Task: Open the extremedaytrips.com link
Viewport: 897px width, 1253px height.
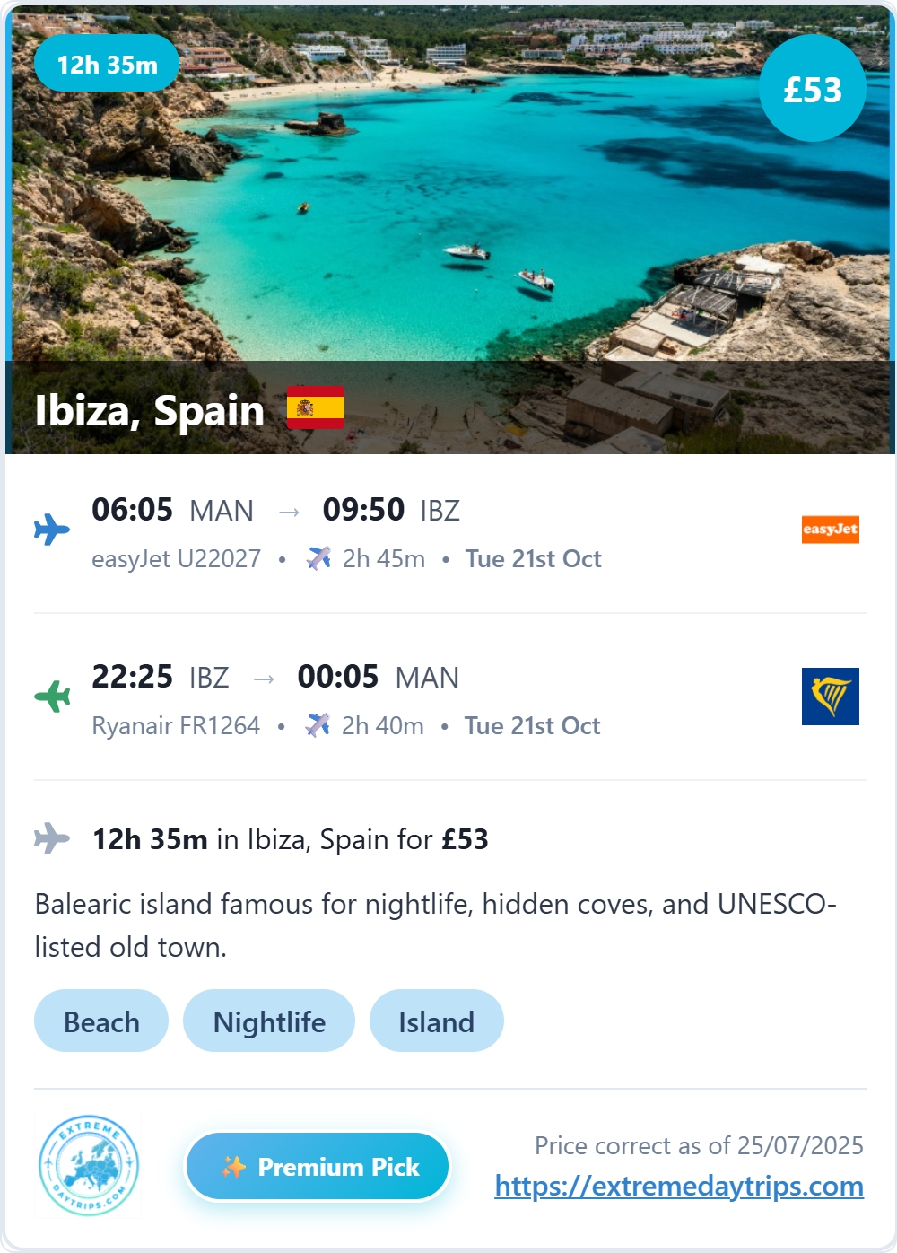Action: coord(679,1187)
